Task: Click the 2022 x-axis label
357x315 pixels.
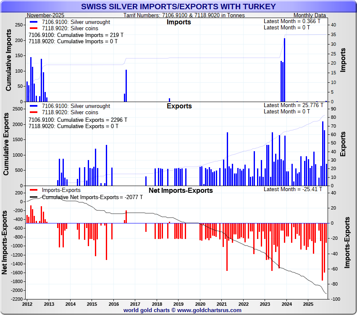Action: (x=243, y=304)
